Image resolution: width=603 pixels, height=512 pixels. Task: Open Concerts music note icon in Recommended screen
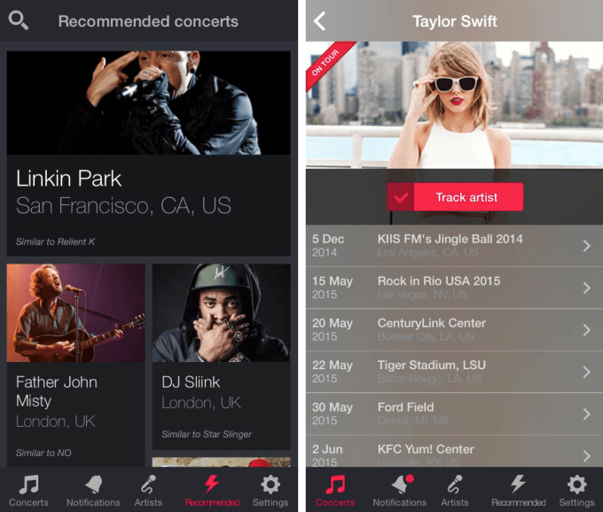tap(29, 484)
